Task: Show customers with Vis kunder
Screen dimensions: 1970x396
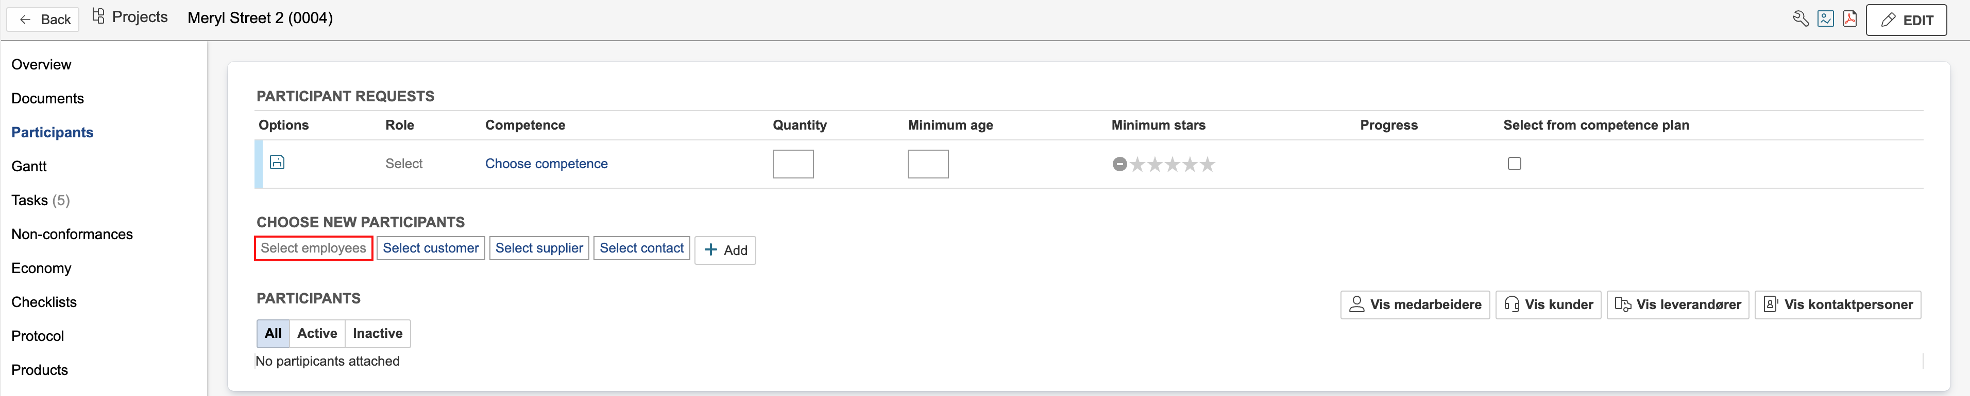Action: coord(1548,304)
